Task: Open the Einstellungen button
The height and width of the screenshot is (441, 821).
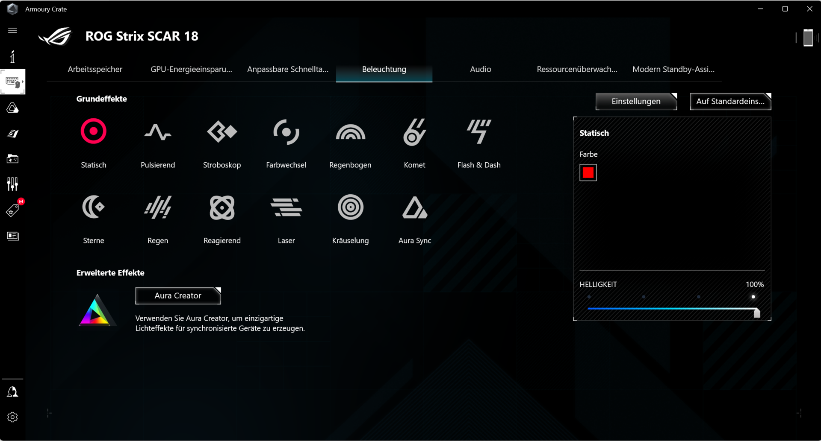Action: pyautogui.click(x=636, y=102)
